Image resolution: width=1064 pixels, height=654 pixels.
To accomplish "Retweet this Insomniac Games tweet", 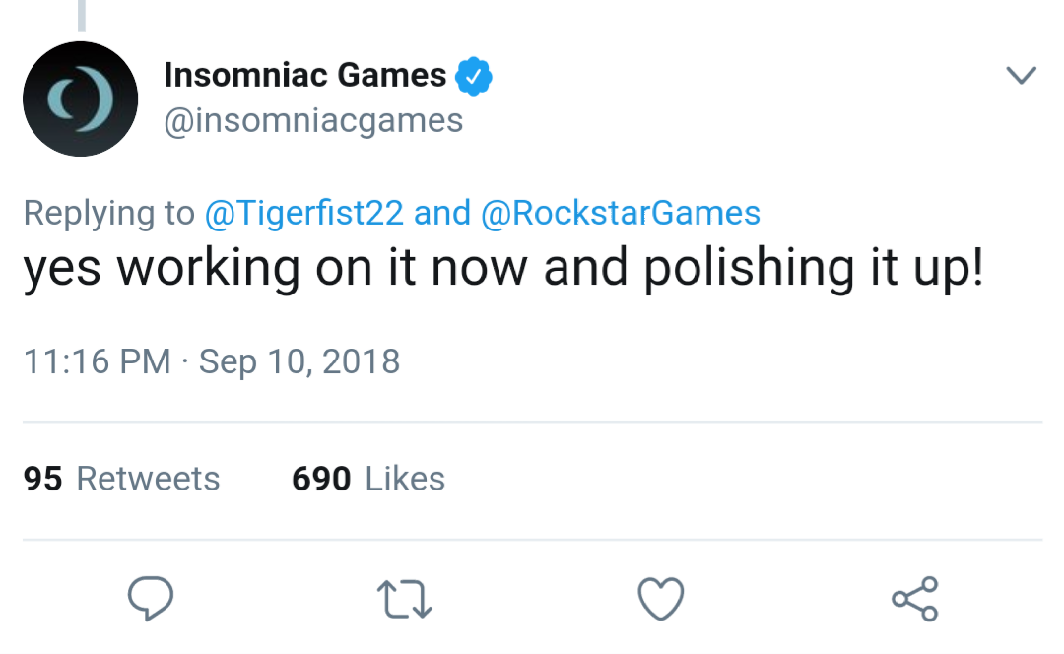I will pos(405,598).
